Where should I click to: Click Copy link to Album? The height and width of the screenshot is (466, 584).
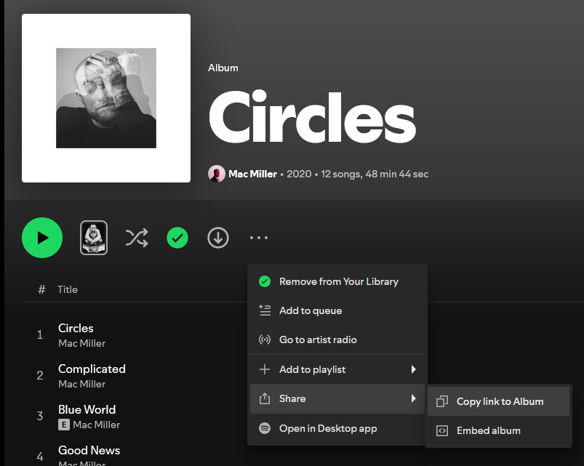click(498, 401)
